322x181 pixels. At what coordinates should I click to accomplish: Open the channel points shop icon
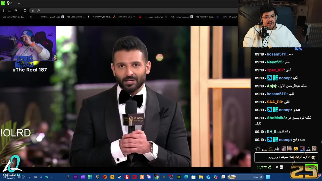coord(281,167)
